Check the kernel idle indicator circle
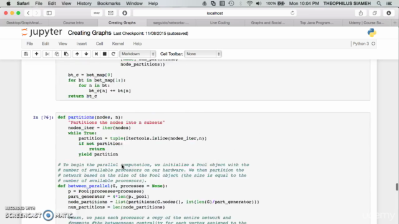 coord(373,44)
